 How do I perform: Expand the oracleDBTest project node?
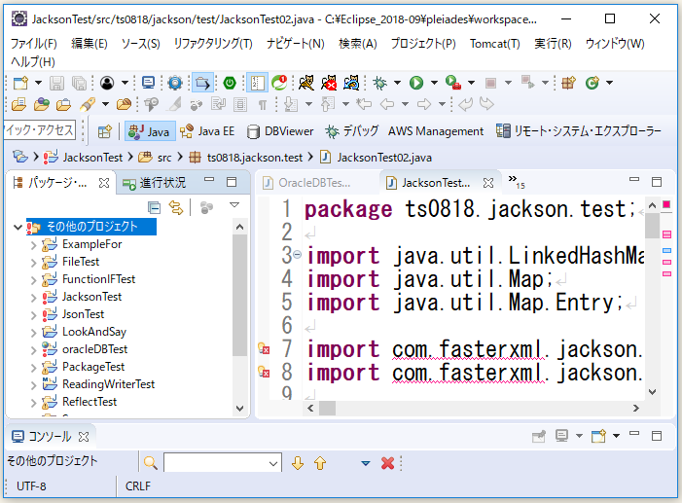[x=33, y=350]
